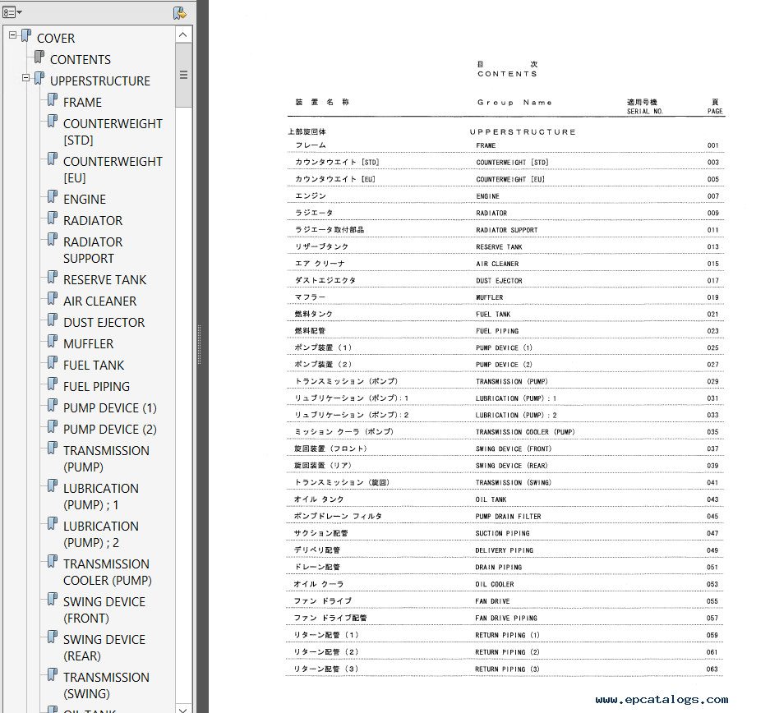This screenshot has width=770, height=713.
Task: Select the UPPERSTRUCTURE bookmark
Action: click(x=100, y=81)
